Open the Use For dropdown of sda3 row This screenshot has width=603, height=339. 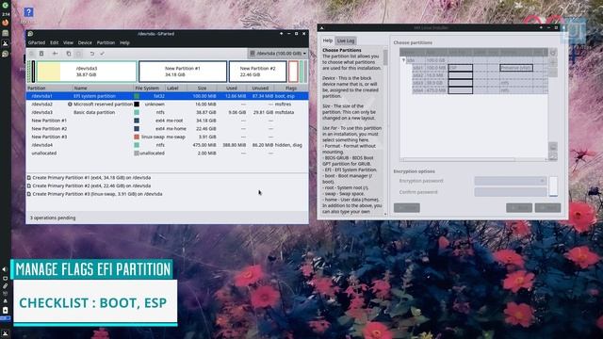coord(461,83)
